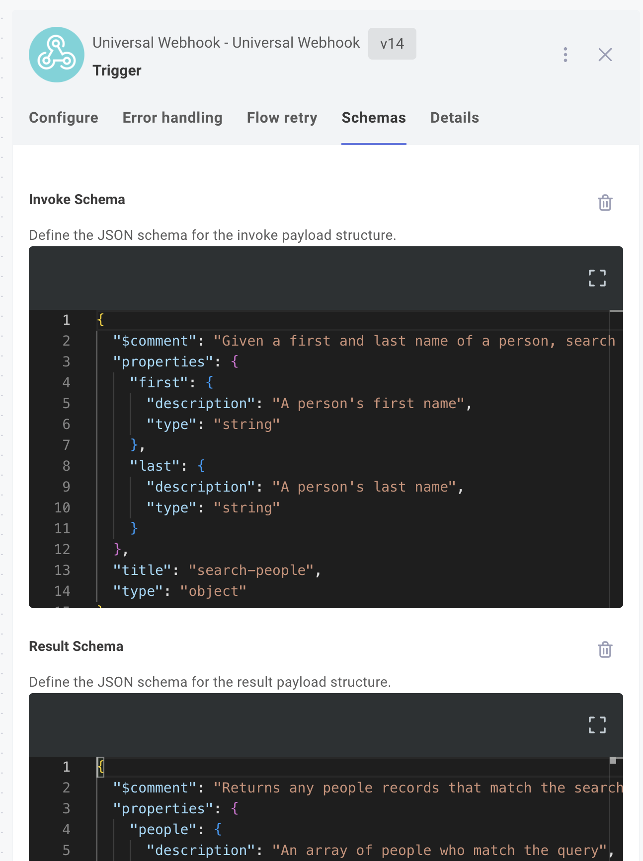Expand the Result Schema editor to fullscreen
This screenshot has height=861, width=643.
click(597, 725)
